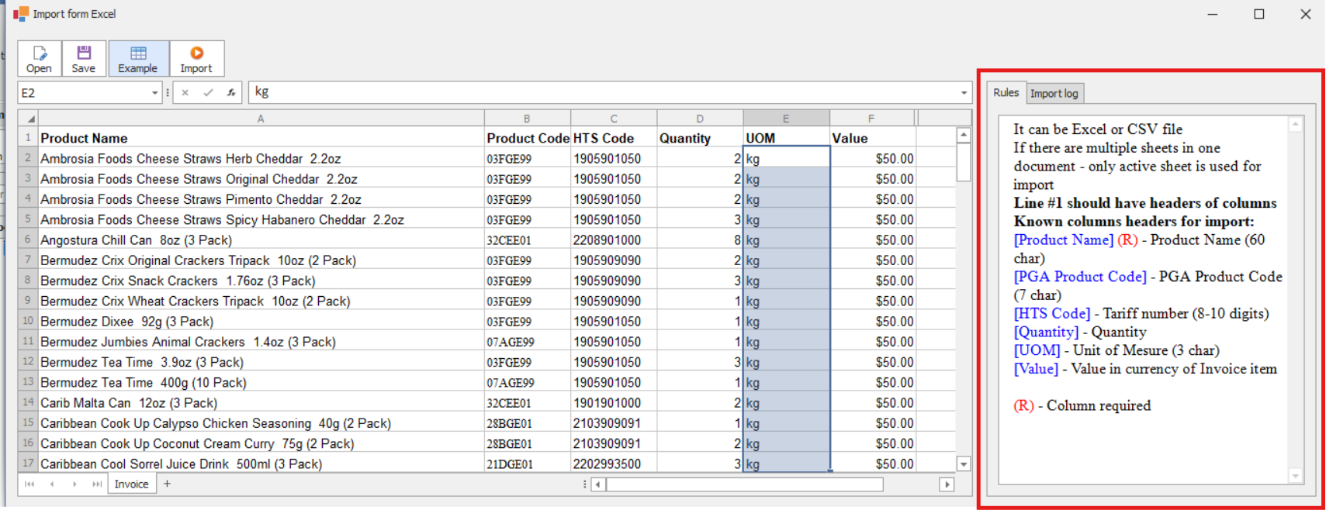
Task: Click the sheet tab splitter handle
Action: 584,484
